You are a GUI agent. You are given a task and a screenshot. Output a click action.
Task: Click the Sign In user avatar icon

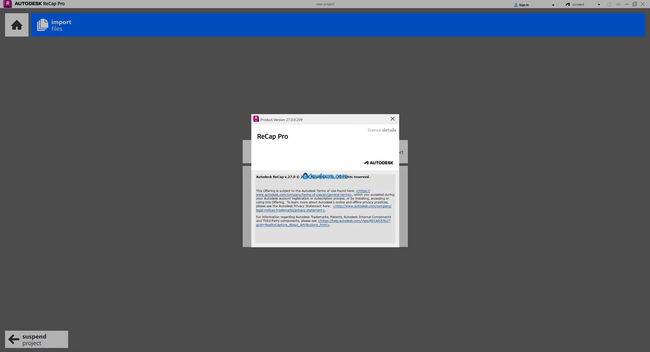[x=516, y=5]
